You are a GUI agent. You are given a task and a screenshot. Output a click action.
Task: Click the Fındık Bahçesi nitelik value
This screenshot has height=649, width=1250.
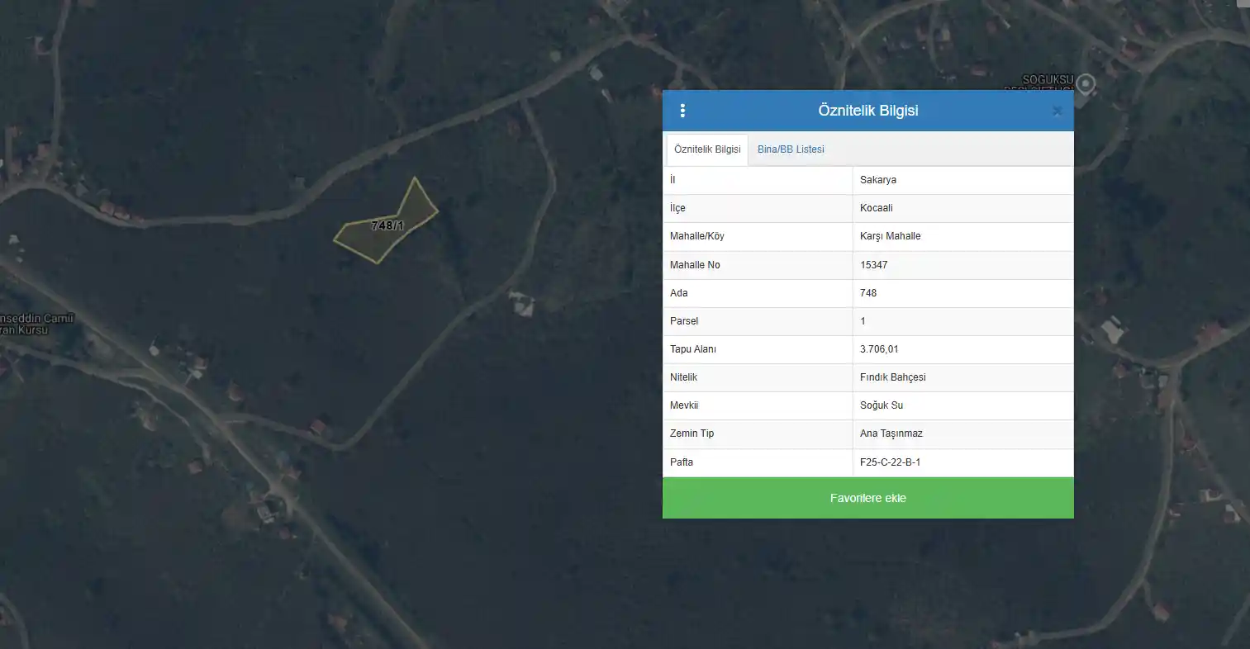(893, 377)
